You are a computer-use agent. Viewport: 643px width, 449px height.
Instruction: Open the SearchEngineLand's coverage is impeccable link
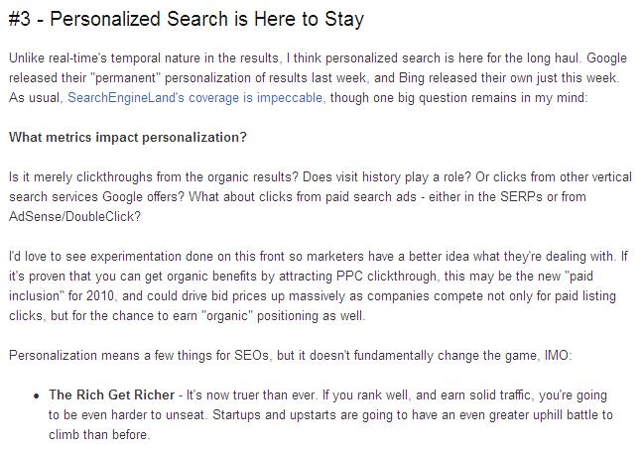point(194,98)
